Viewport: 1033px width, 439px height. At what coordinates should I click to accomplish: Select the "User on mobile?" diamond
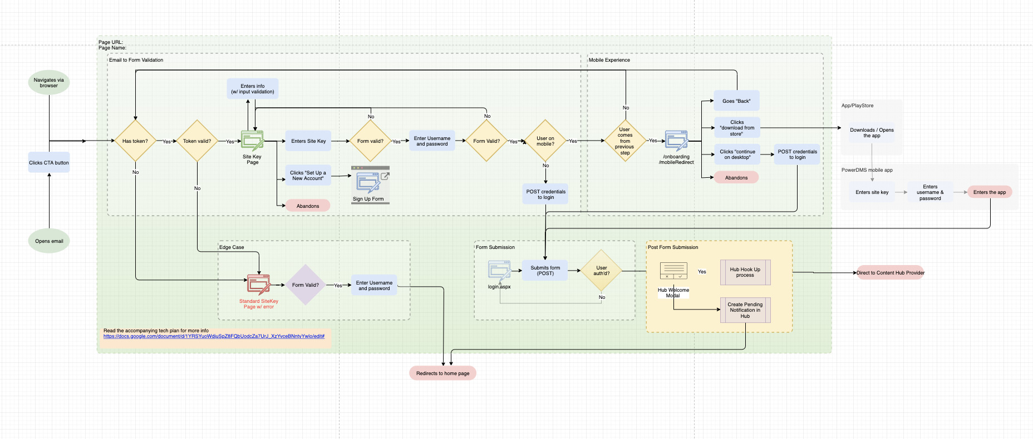(545, 141)
